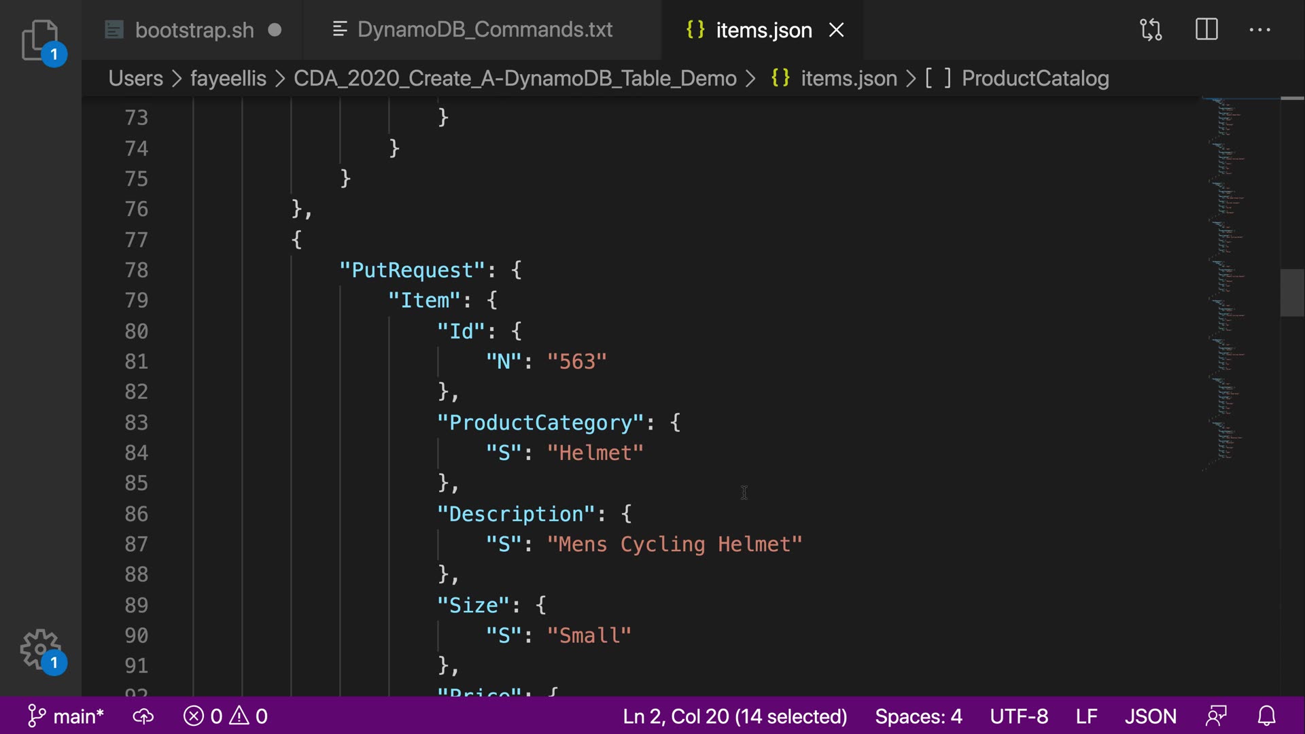
Task: Click the Split Editor Right icon
Action: click(x=1206, y=30)
